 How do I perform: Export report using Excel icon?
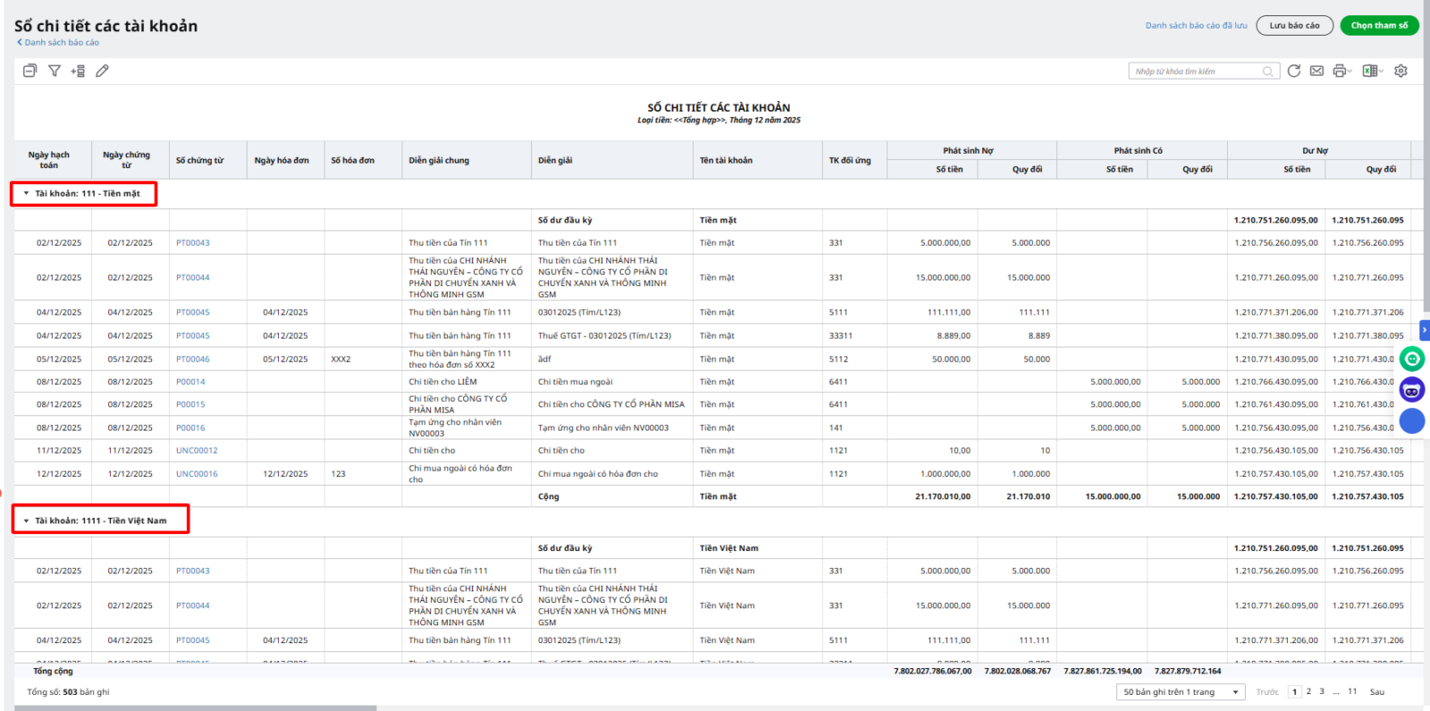[x=1369, y=71]
